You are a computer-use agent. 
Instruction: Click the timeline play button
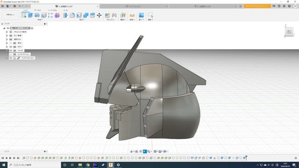pos(10,158)
